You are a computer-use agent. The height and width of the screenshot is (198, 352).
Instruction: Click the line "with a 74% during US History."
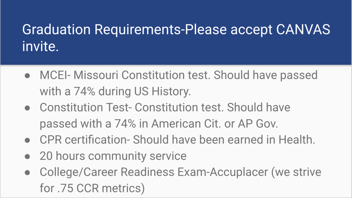(x=115, y=92)
